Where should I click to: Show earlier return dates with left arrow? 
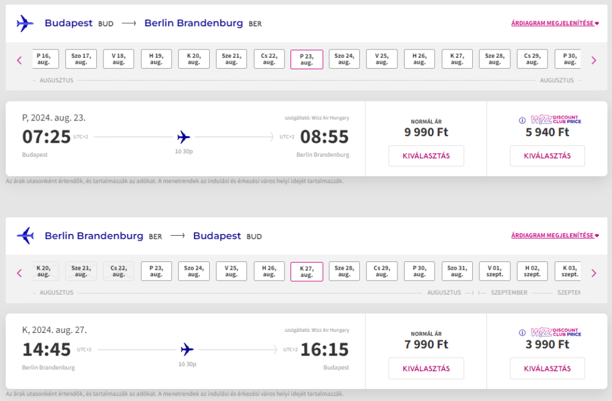[20, 273]
